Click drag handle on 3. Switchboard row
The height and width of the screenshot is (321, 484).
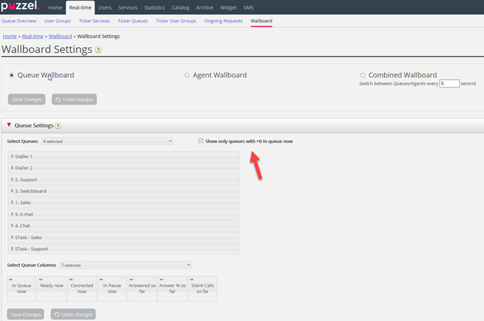click(12, 191)
